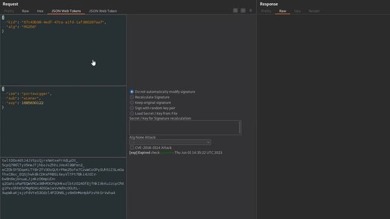Select the JSON Web Token tab

click(103, 11)
